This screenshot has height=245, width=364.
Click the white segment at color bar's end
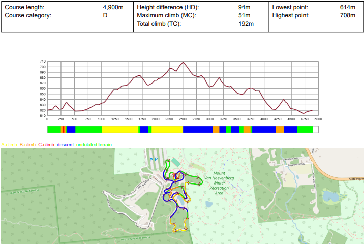pos(316,130)
